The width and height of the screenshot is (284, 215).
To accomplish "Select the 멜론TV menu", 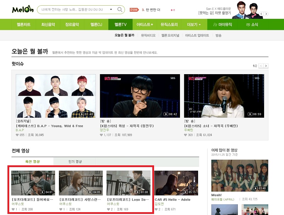I will tap(120, 24).
